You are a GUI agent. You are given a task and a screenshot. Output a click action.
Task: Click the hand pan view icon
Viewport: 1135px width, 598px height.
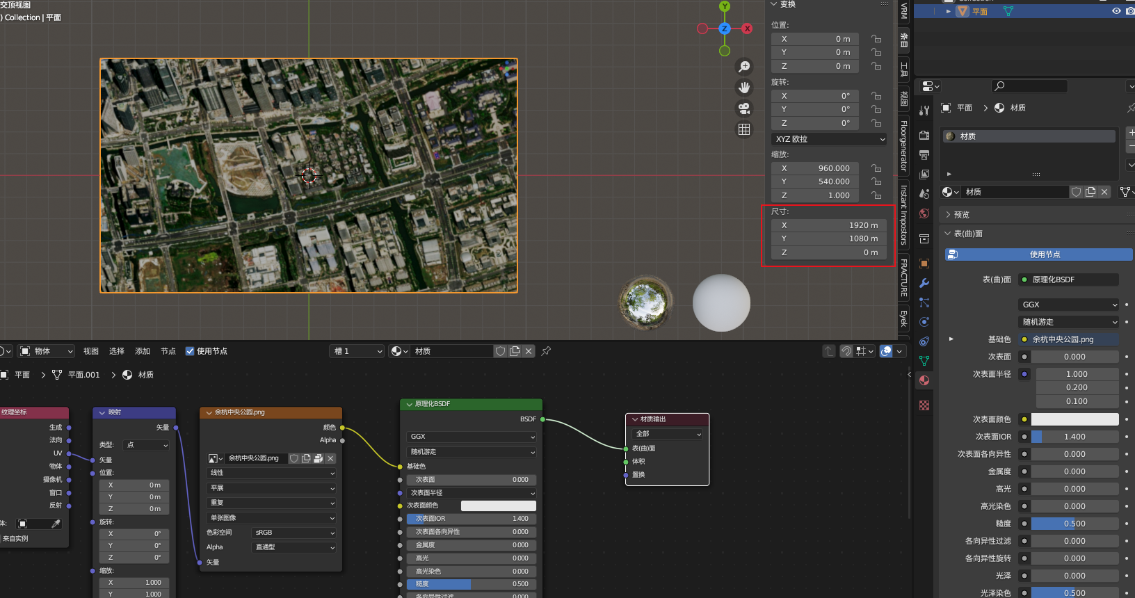pyautogui.click(x=744, y=88)
